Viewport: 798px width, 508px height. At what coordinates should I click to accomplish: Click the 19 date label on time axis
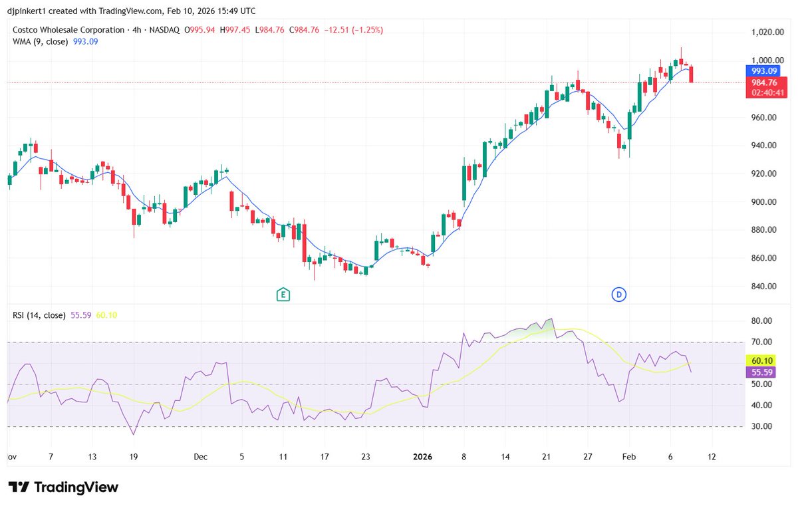click(134, 457)
